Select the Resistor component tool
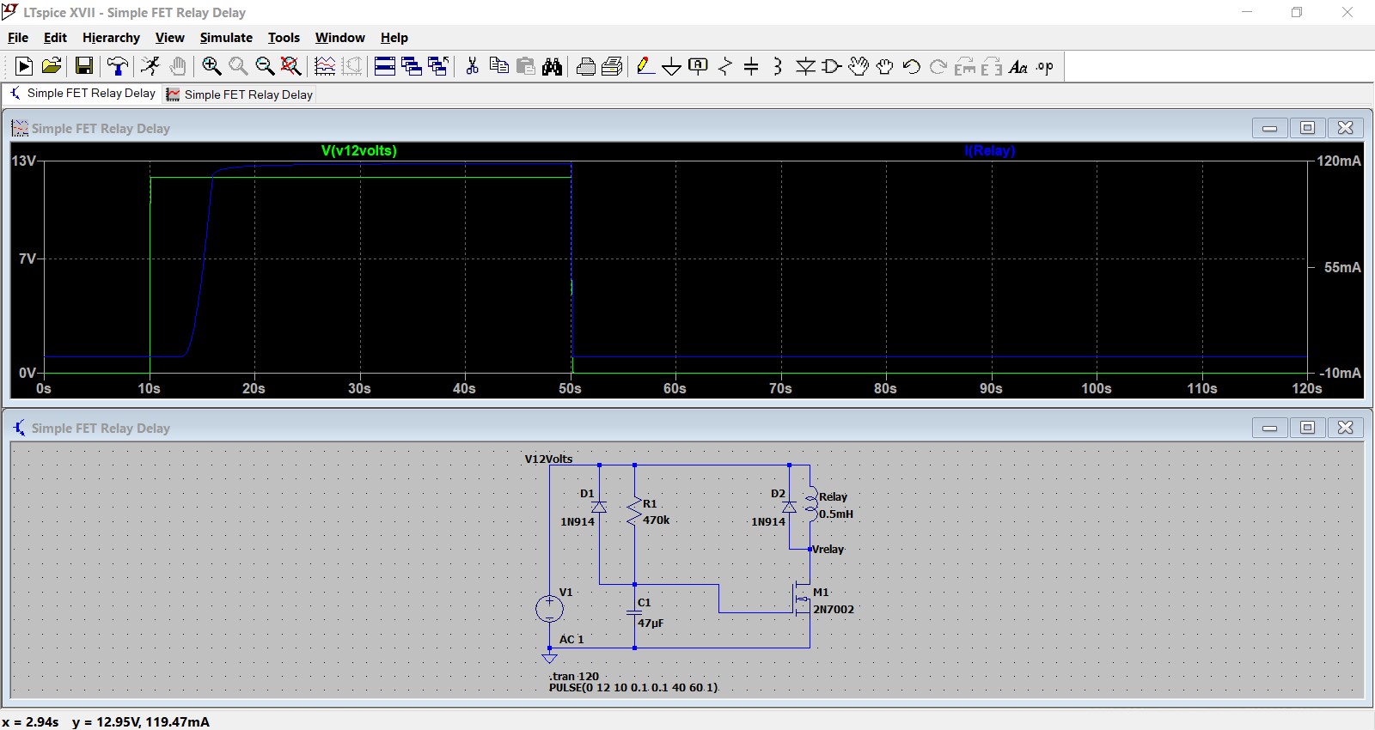This screenshot has height=730, width=1375. click(725, 66)
